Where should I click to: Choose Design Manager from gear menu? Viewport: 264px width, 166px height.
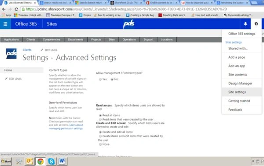coord(242,83)
